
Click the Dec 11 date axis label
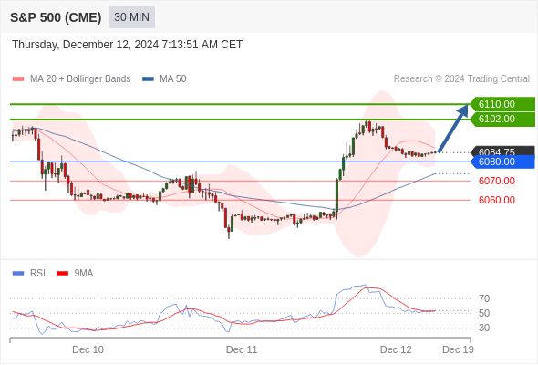(242, 349)
